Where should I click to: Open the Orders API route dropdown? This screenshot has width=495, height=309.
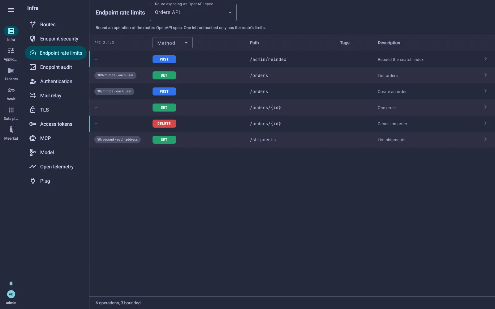(x=193, y=12)
